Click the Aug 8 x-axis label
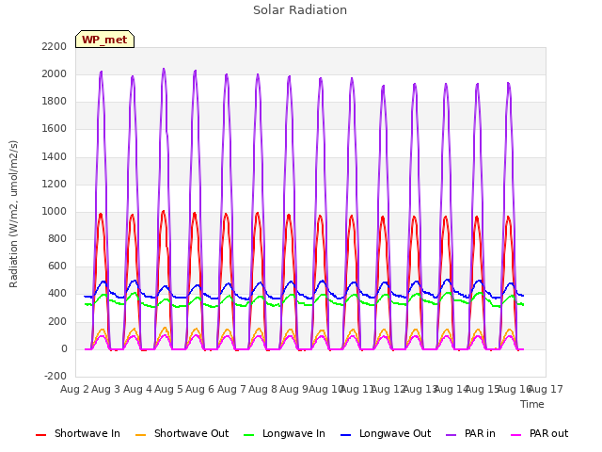The image size is (602, 452). [x=262, y=389]
